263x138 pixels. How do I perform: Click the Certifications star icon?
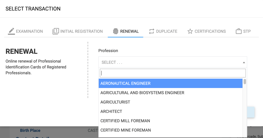click(x=190, y=31)
